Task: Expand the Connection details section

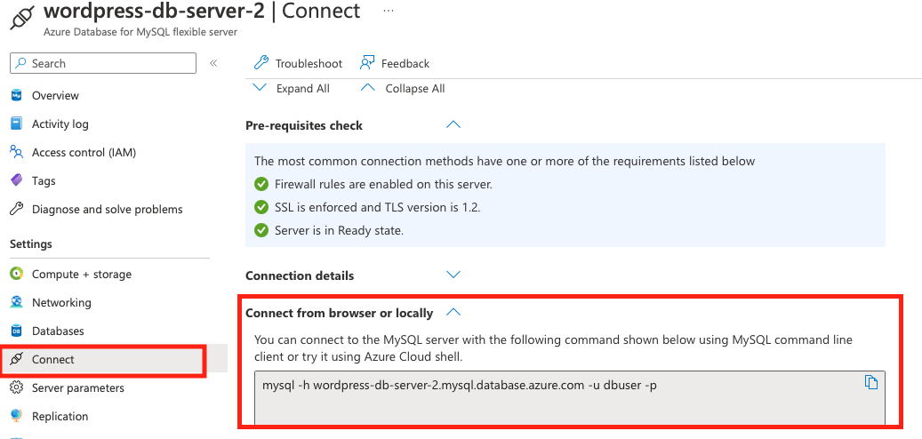Action: [453, 275]
